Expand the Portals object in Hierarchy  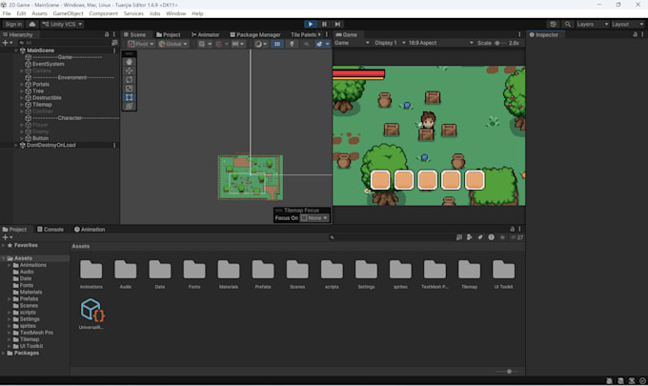[x=22, y=84]
